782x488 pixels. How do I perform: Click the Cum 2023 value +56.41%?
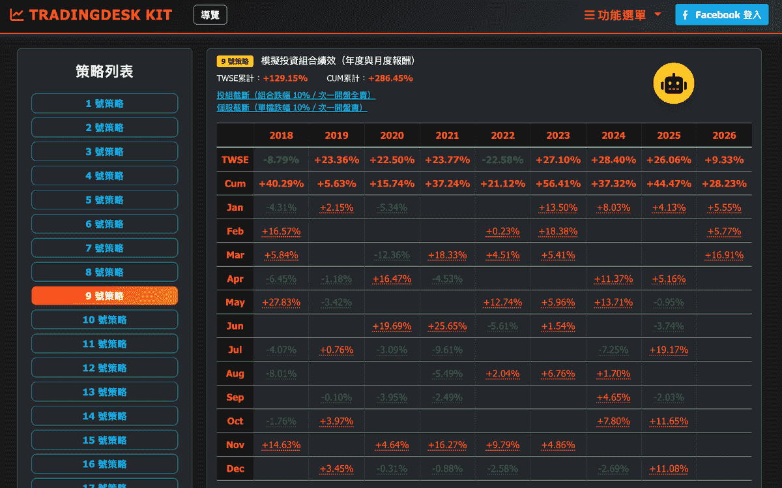click(x=558, y=184)
